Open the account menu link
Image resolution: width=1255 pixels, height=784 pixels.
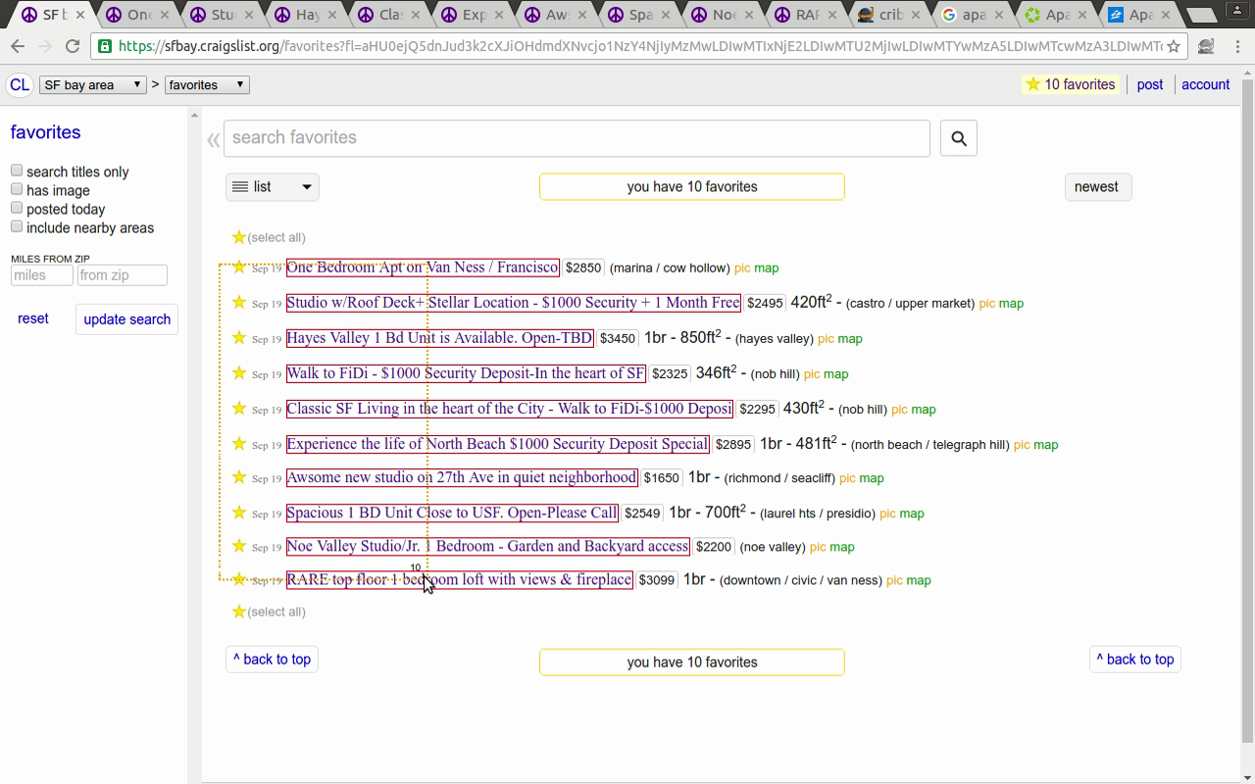[x=1205, y=84]
